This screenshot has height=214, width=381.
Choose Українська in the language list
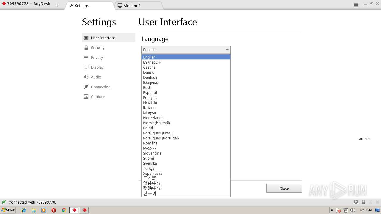[186, 173]
